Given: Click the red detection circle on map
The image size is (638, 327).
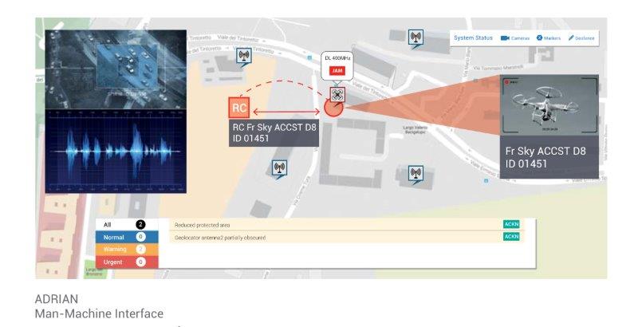Looking at the screenshot, I should (x=333, y=108).
